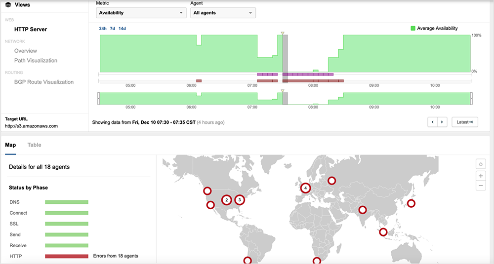This screenshot has height=264, width=494.
Task: Go to next time interval arrow
Action: tap(442, 122)
